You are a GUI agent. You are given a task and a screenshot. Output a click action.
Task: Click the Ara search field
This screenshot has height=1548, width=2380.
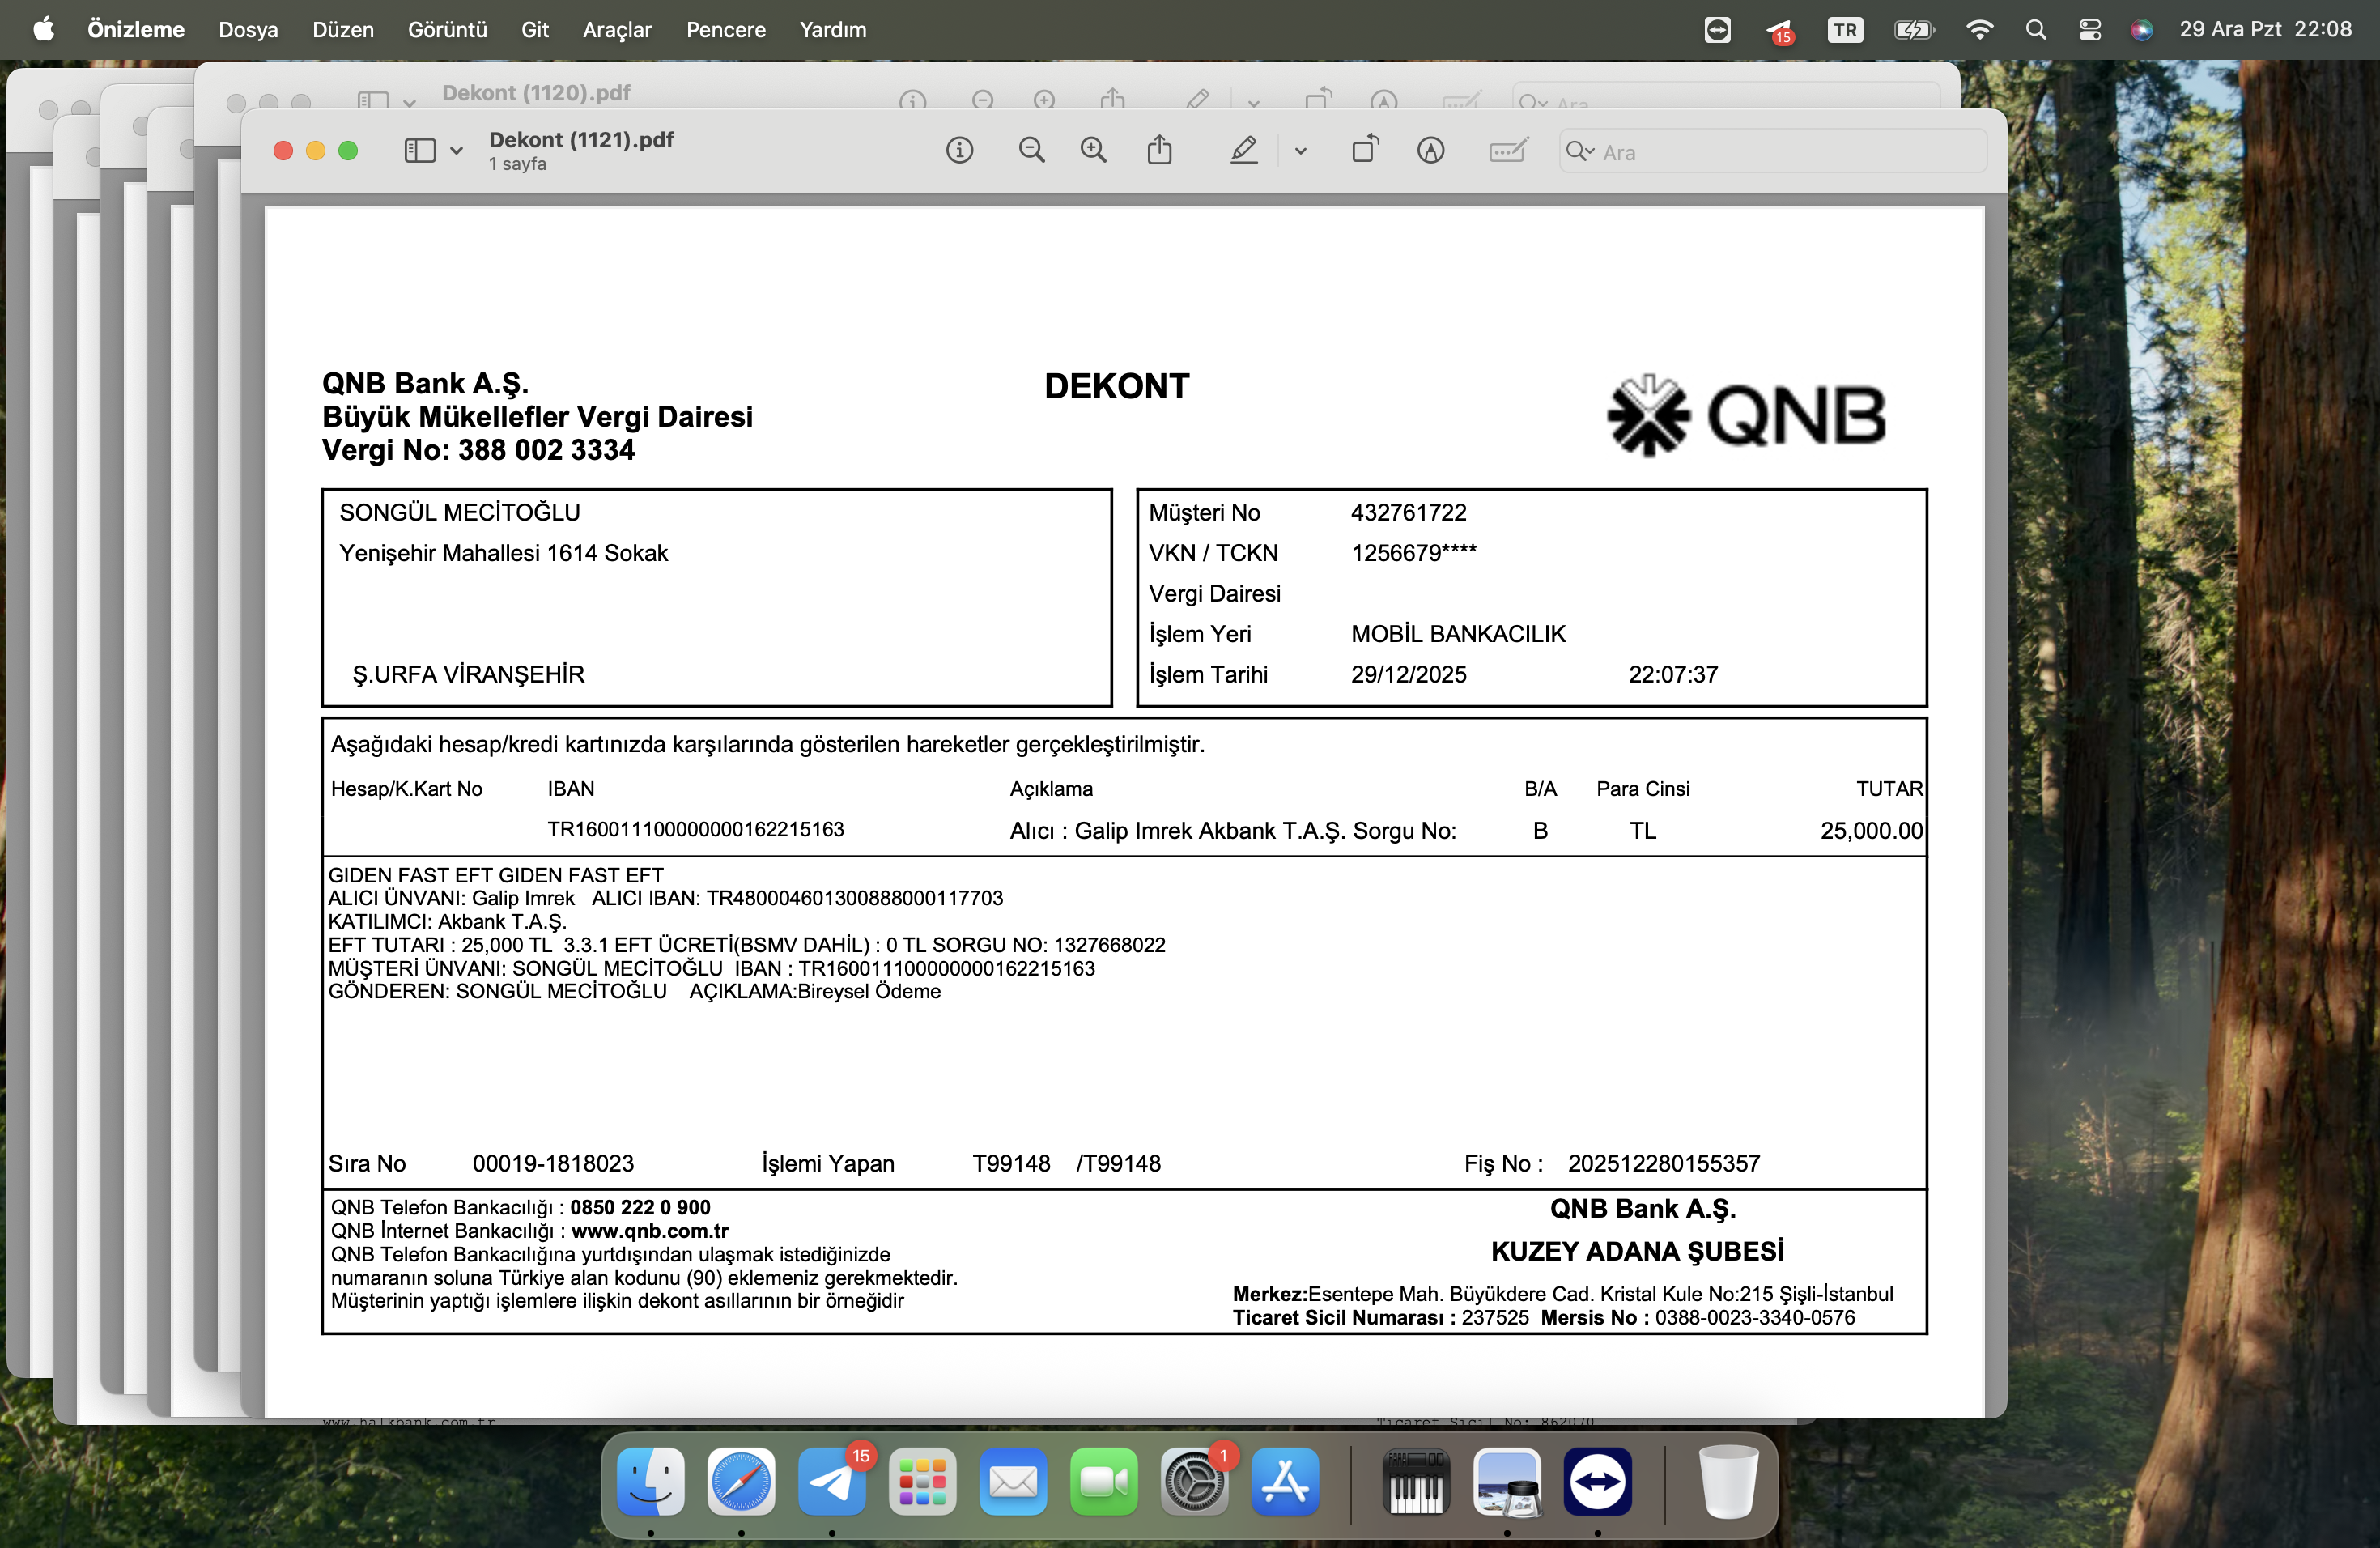click(x=1772, y=152)
